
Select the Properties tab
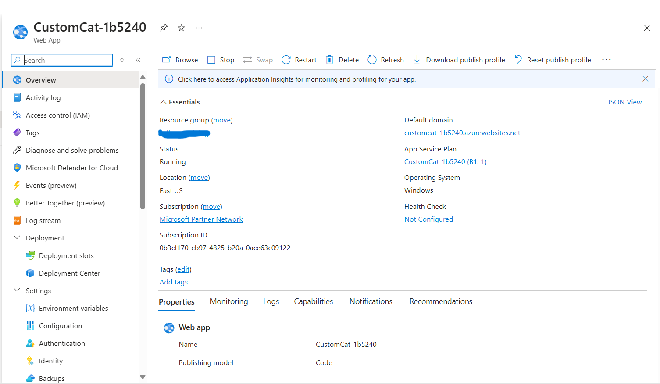(x=176, y=302)
